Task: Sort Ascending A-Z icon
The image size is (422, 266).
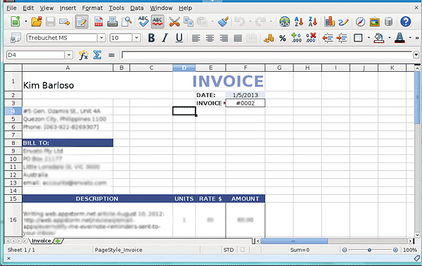Action: [x=299, y=22]
